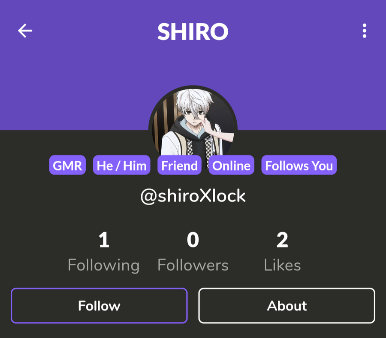The width and height of the screenshot is (386, 338).
Task: Click the Friend status tag
Action: point(179,165)
